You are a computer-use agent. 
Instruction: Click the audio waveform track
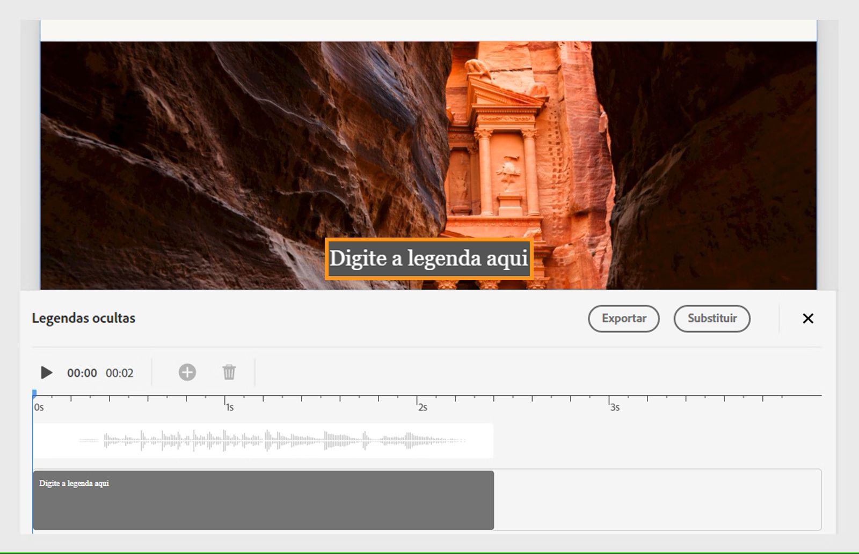point(264,441)
